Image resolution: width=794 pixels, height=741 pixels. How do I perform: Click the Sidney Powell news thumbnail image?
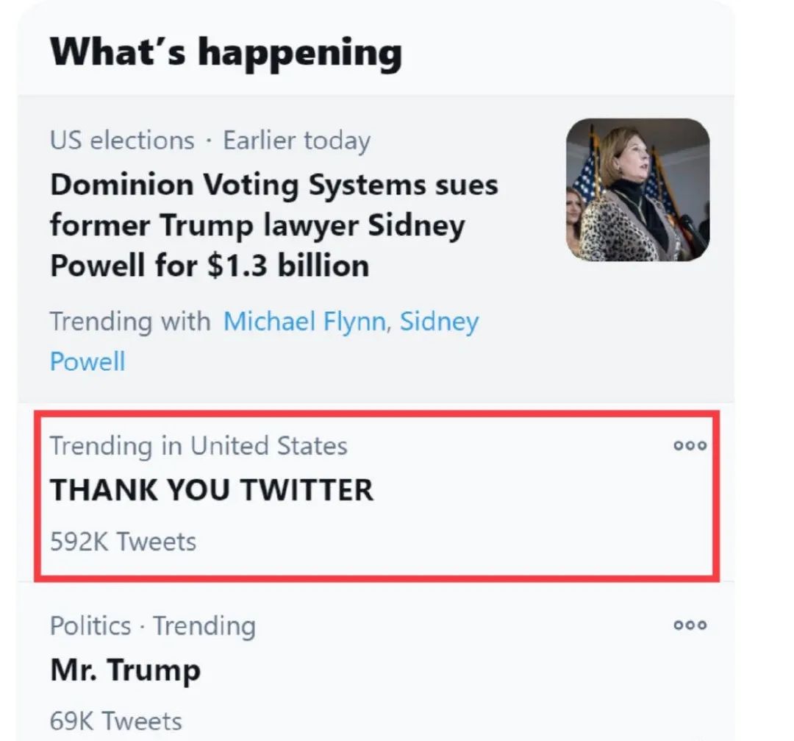(x=637, y=190)
